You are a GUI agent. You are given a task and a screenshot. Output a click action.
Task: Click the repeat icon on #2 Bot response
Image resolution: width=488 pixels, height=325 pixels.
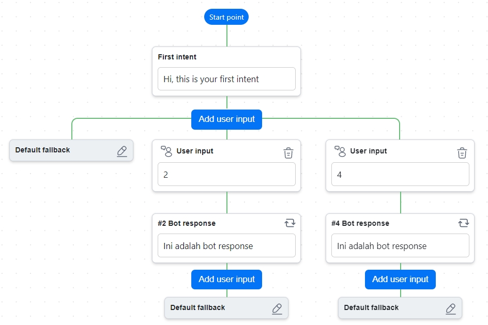point(289,223)
